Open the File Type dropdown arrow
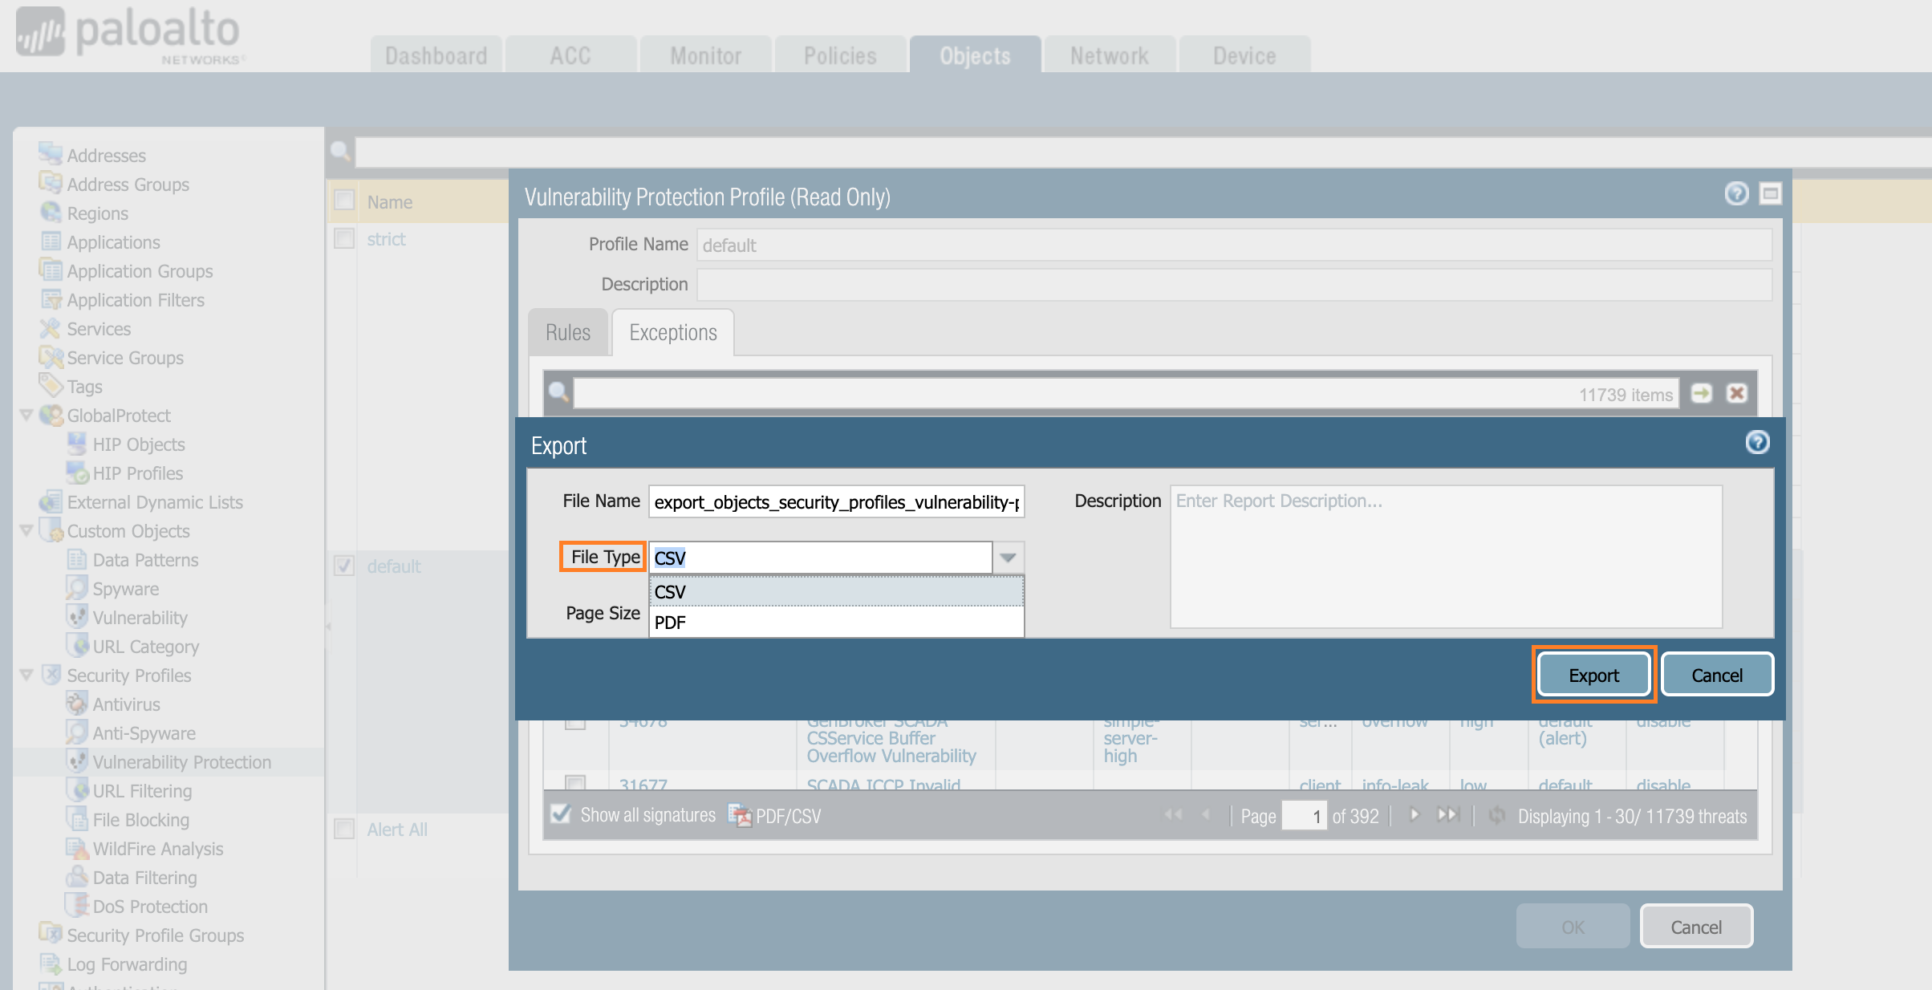This screenshot has height=990, width=1932. point(1008,558)
